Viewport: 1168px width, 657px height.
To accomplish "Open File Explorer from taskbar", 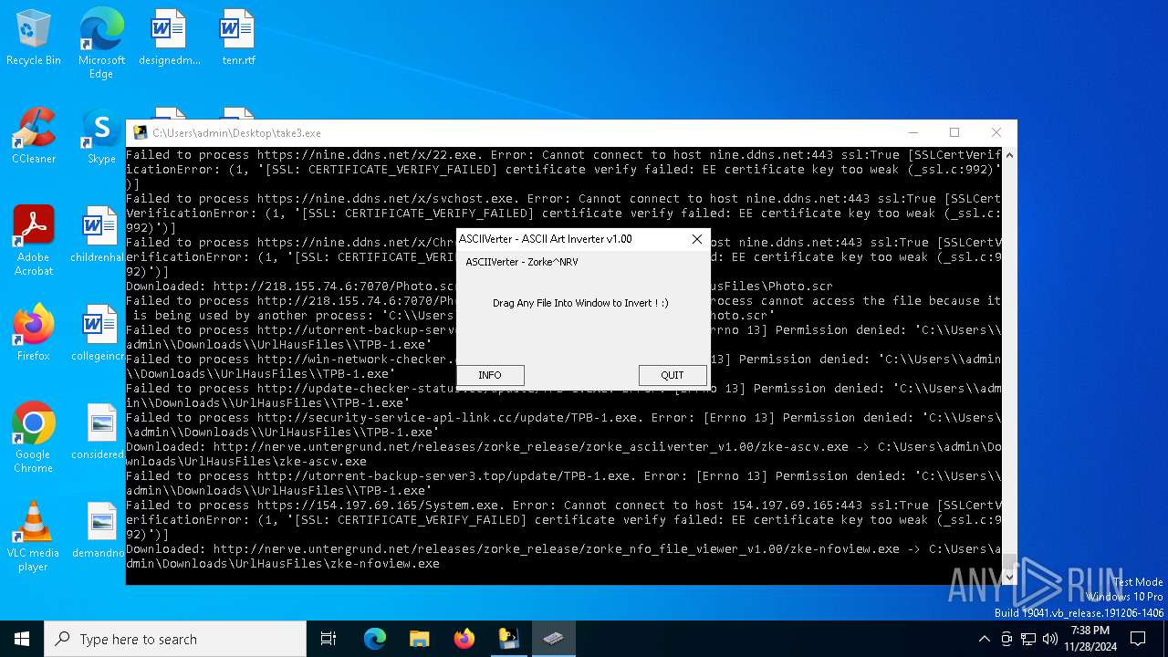I will (419, 639).
